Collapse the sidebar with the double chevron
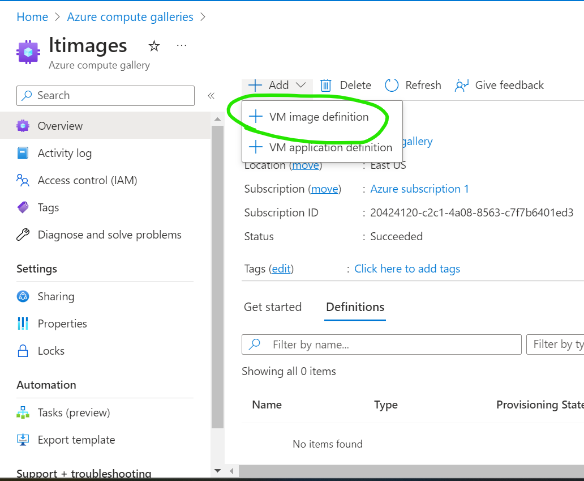Viewport: 584px width, 481px height. tap(211, 96)
